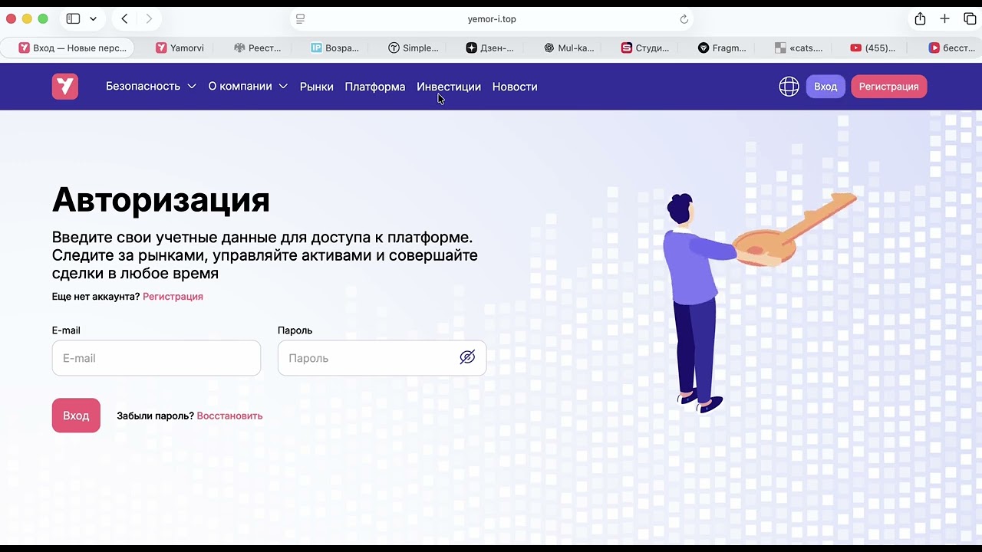Follow the Восстановить password link
The height and width of the screenshot is (552, 982).
[x=229, y=416]
